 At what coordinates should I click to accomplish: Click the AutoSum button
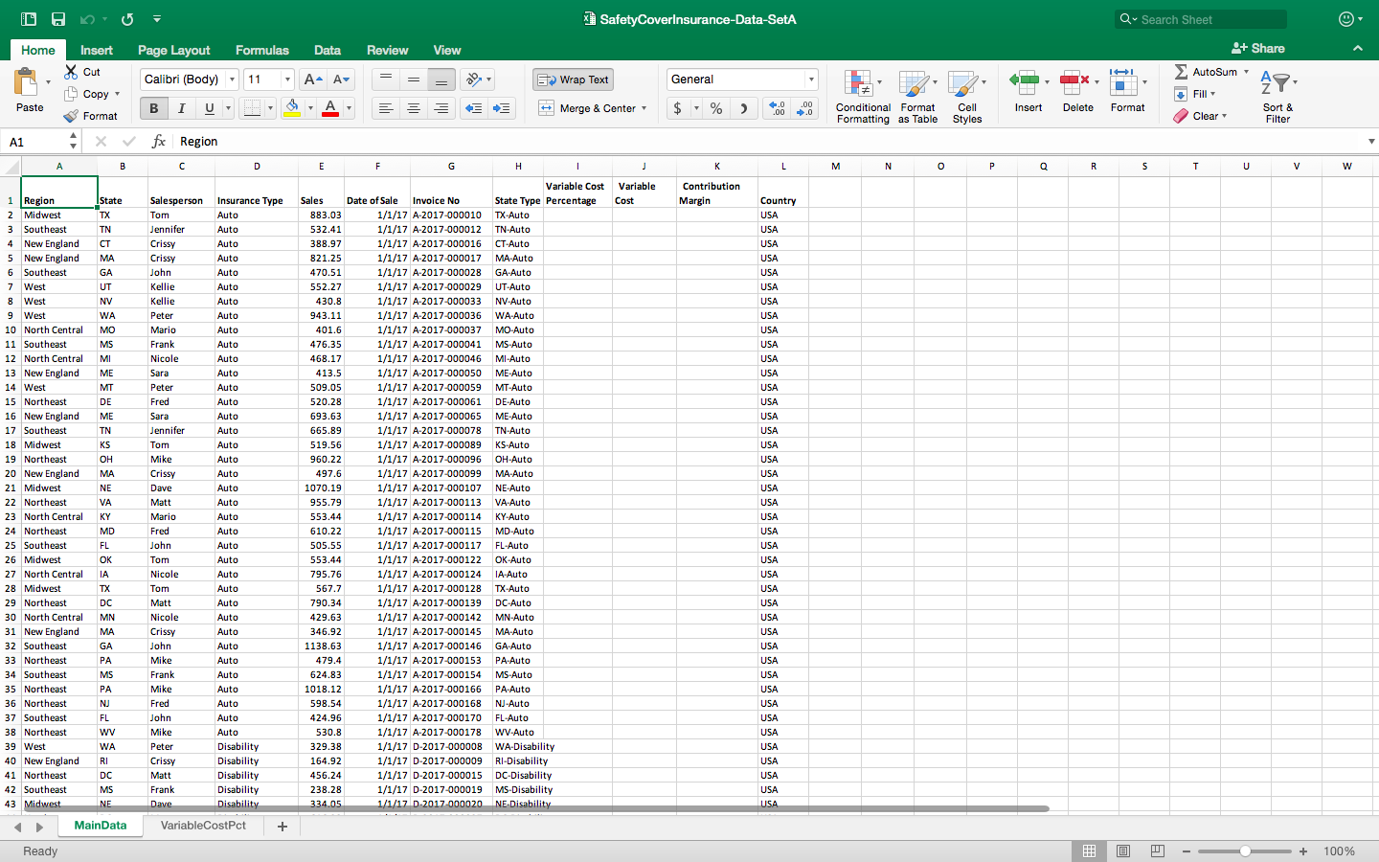click(1209, 71)
